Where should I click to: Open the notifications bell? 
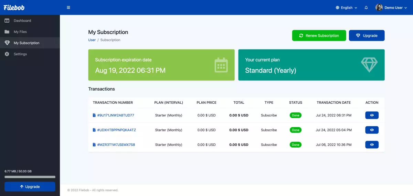(x=366, y=8)
